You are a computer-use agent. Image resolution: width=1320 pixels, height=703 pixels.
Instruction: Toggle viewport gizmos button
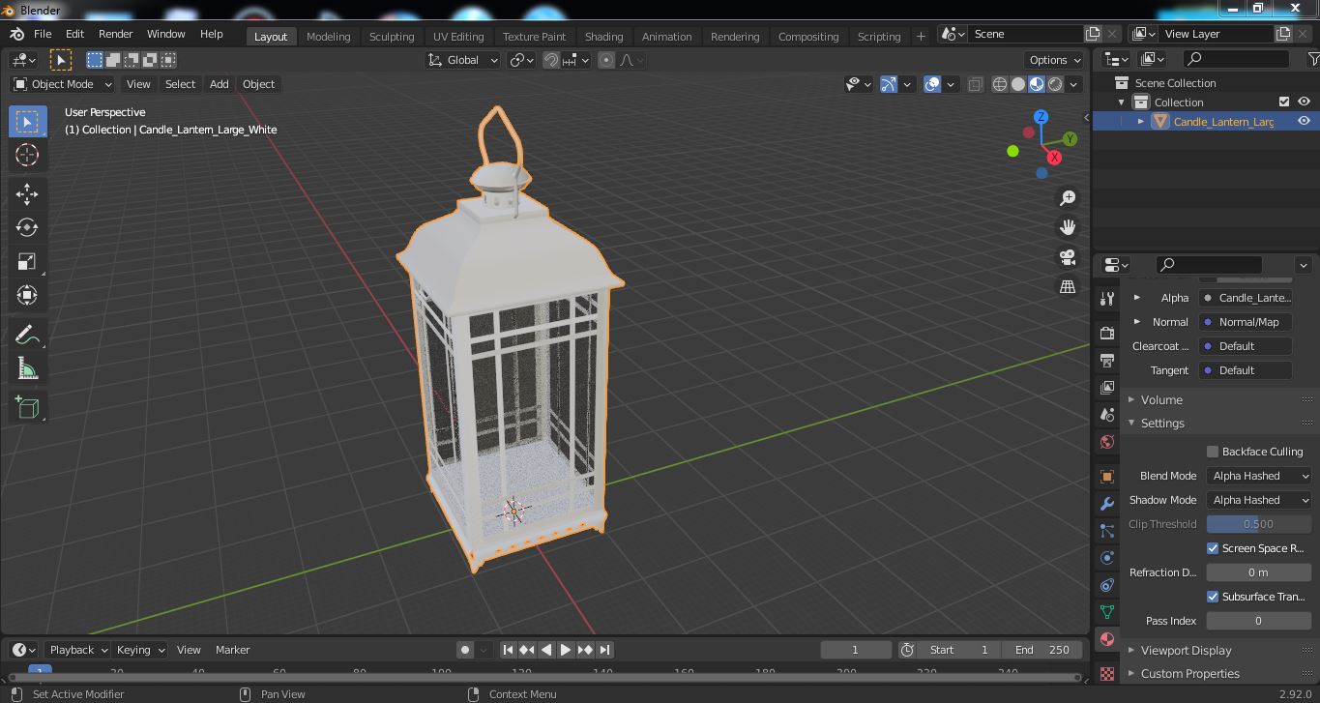(x=889, y=84)
